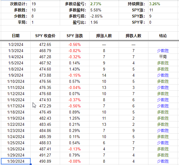179x165 pixels.
Task: Select change cell 1.43%
Action: pyautogui.click(x=75, y=69)
